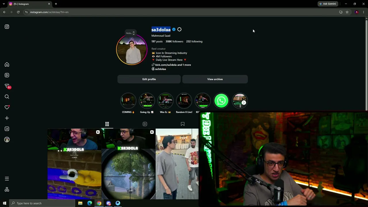368x207 pixels.
Task: Select the (9+) Instagram browser tab
Action: click(30, 4)
